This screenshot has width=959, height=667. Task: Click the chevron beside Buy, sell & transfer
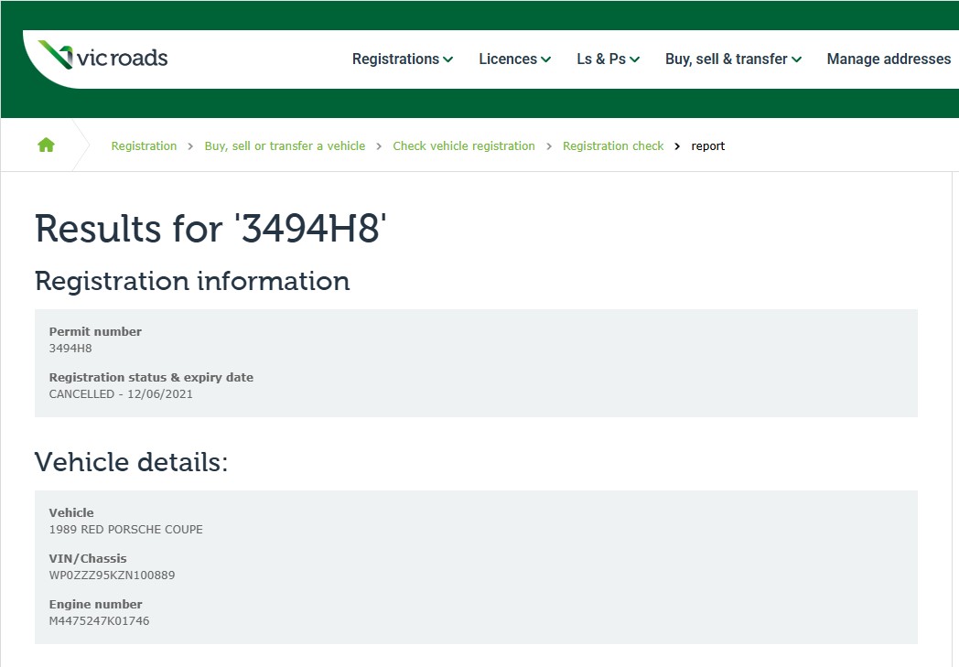pos(797,59)
